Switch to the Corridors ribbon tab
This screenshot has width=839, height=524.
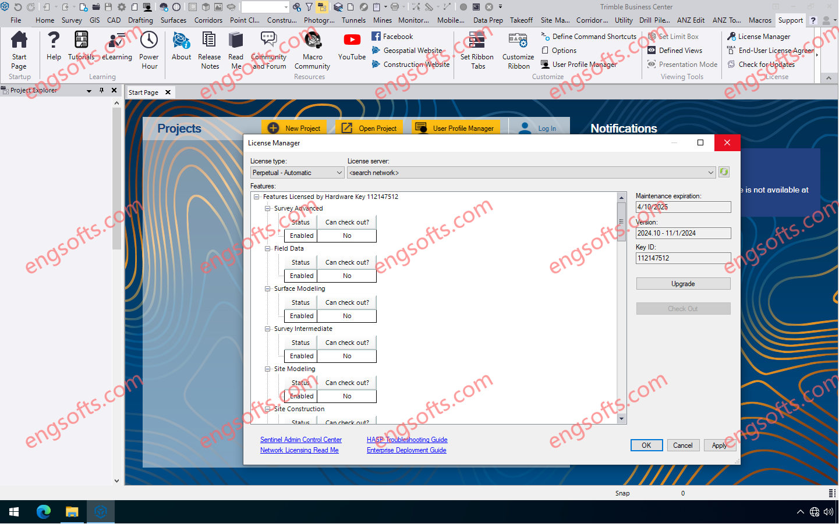[208, 20]
